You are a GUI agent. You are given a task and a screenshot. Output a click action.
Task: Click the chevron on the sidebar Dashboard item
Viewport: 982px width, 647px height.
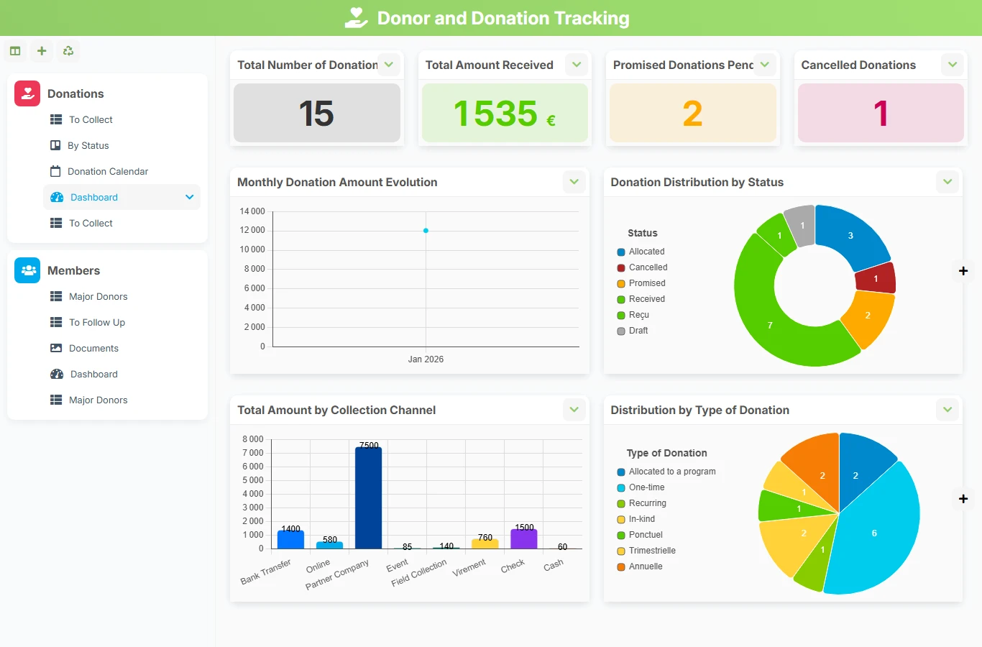(x=190, y=197)
